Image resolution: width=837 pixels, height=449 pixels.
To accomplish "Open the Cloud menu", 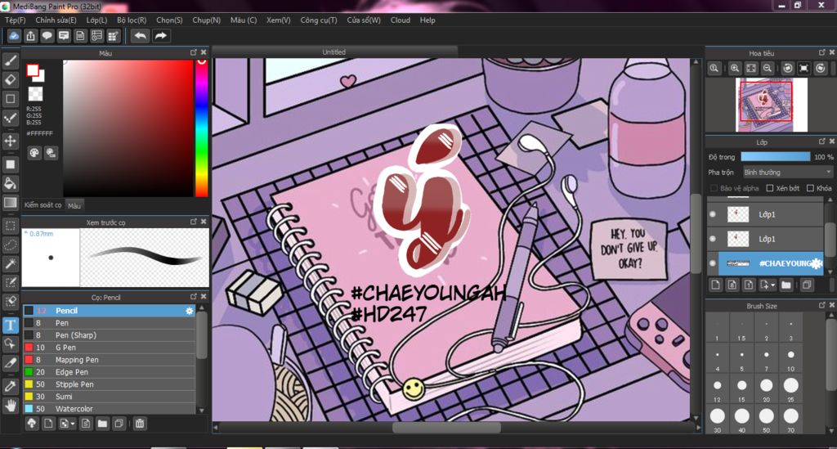I will click(x=401, y=20).
